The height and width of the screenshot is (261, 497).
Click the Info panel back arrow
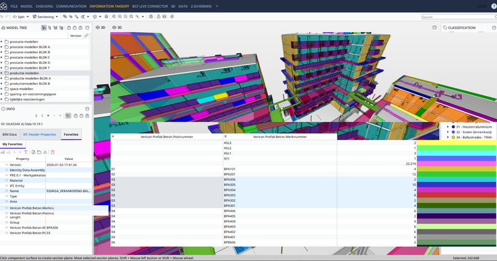pos(42,116)
